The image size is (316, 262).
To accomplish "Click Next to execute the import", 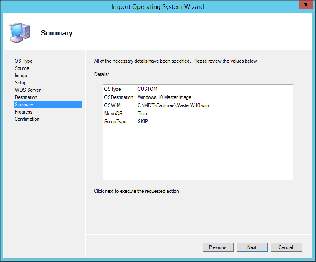I will coord(252,247).
